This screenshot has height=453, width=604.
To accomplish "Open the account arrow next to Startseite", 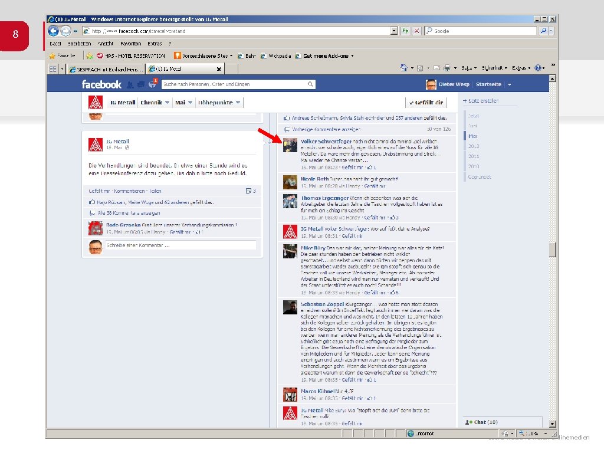I will [x=509, y=84].
